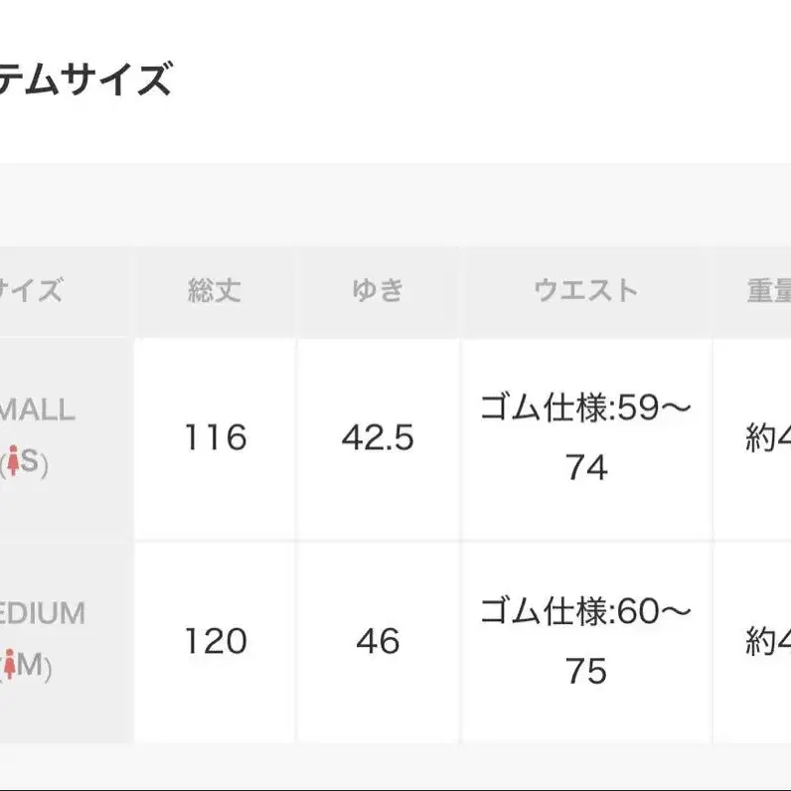
Task: Click the ゴム仕様:59〜74 waist cell
Action: point(585,439)
